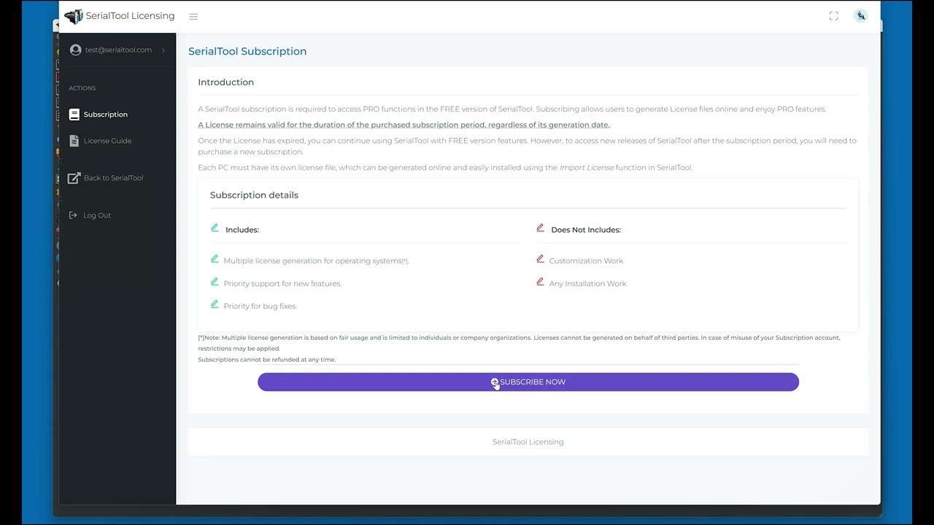Click the 'Any Installation Work' text
The height and width of the screenshot is (525, 934).
tap(587, 284)
